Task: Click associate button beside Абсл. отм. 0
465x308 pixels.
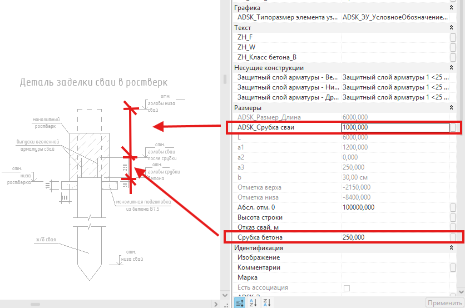Action: [453, 207]
